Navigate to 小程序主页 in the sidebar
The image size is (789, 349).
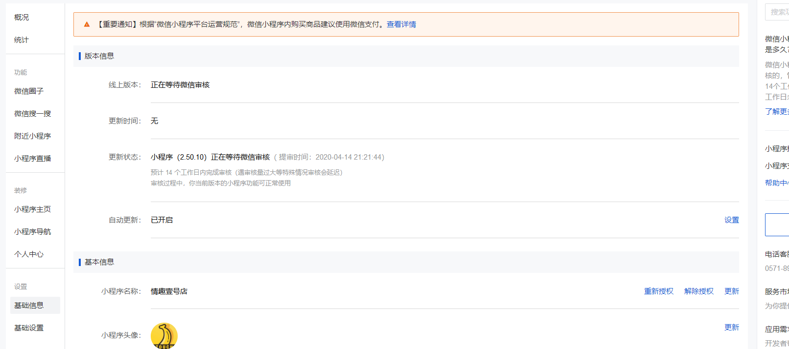coord(32,209)
